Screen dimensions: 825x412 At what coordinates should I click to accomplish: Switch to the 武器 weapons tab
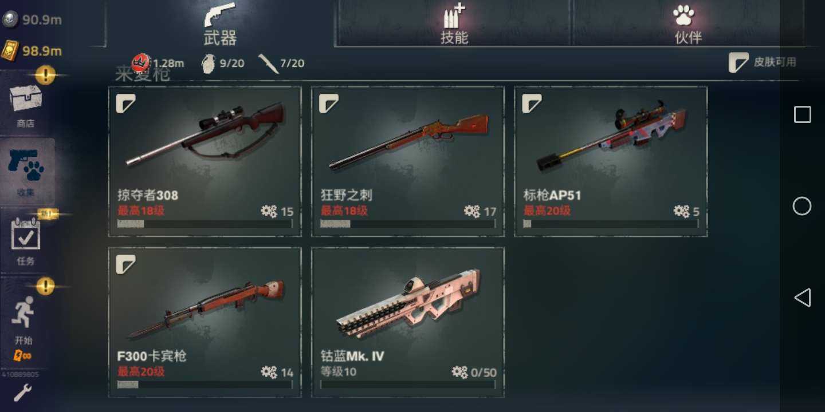click(x=220, y=24)
